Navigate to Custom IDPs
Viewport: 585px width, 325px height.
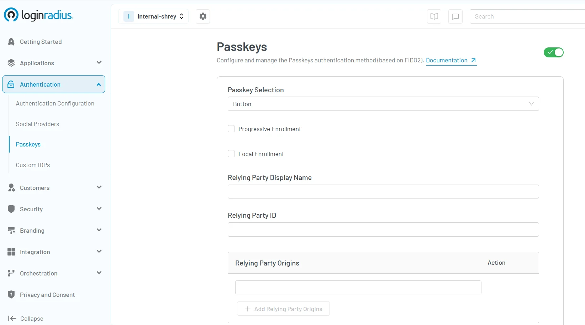pyautogui.click(x=33, y=165)
